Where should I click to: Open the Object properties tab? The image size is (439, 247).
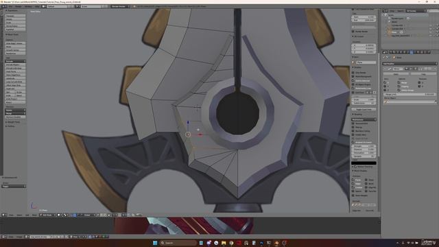(404, 52)
